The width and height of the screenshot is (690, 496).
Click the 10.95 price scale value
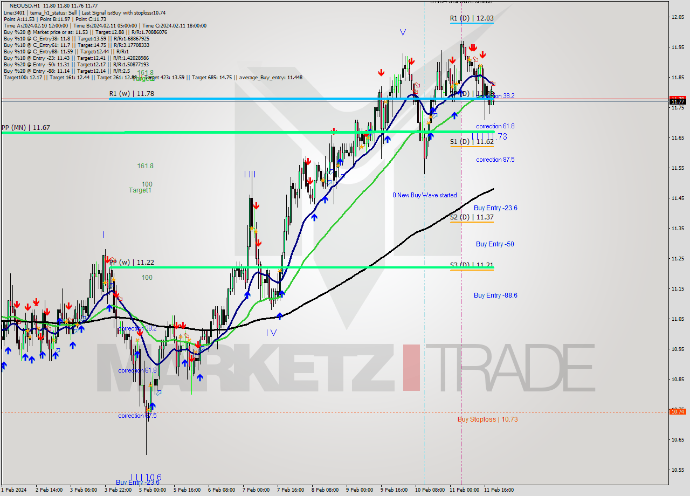(678, 349)
